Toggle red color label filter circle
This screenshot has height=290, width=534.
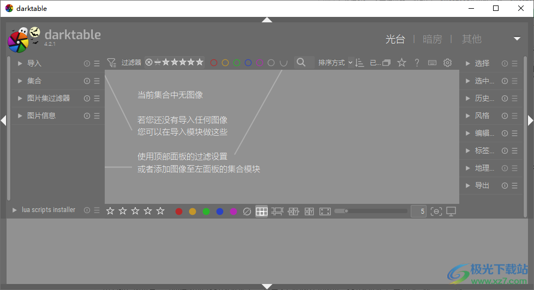(x=214, y=63)
